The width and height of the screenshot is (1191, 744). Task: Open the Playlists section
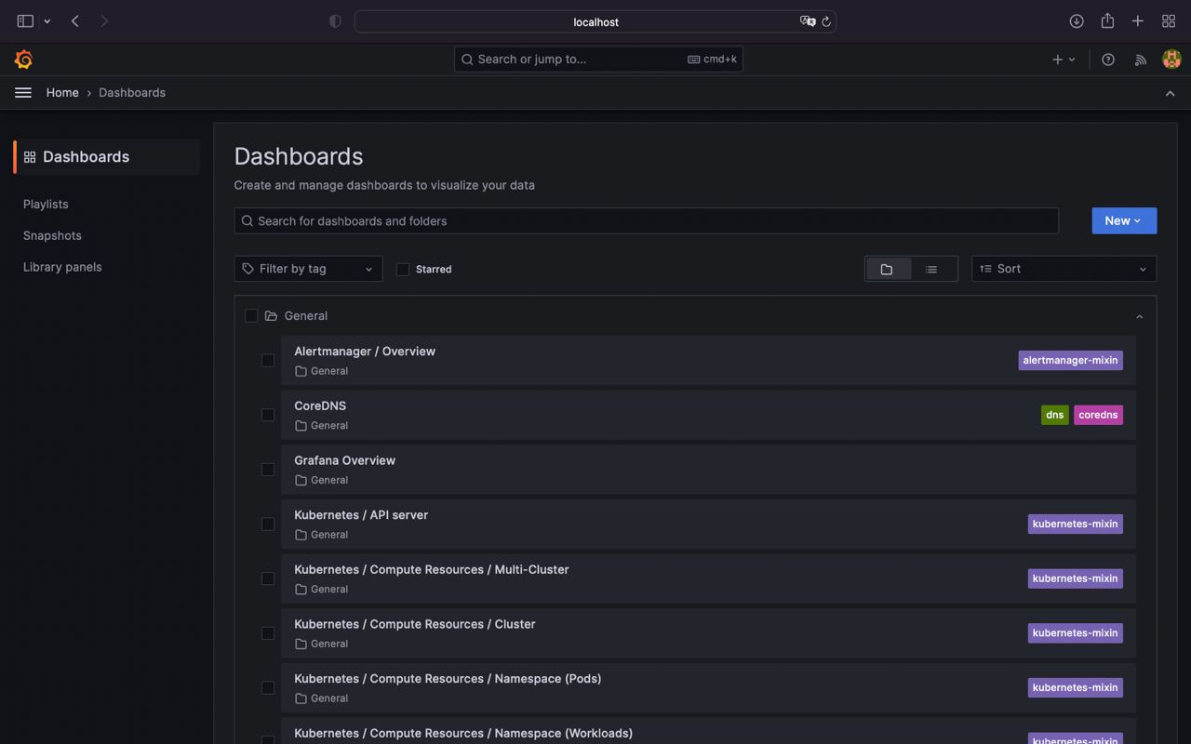(46, 204)
